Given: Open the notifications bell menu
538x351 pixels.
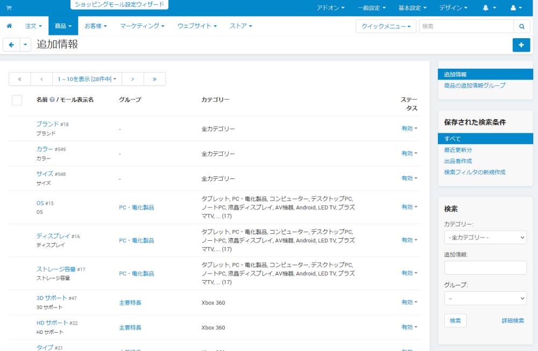Looking at the screenshot, I should 489,8.
